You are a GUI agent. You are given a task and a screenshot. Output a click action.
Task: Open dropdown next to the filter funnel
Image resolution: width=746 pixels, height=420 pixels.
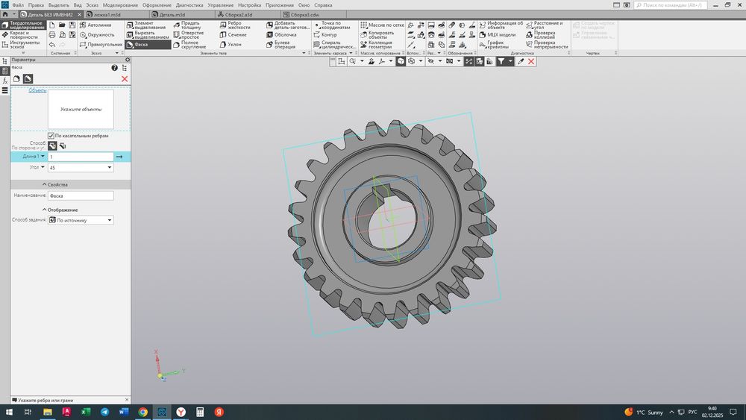tap(510, 61)
